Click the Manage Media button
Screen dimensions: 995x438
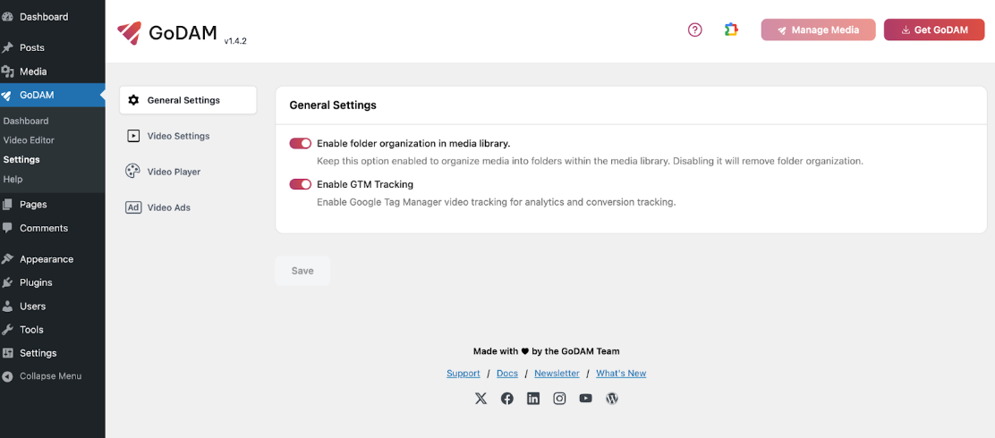tap(818, 29)
